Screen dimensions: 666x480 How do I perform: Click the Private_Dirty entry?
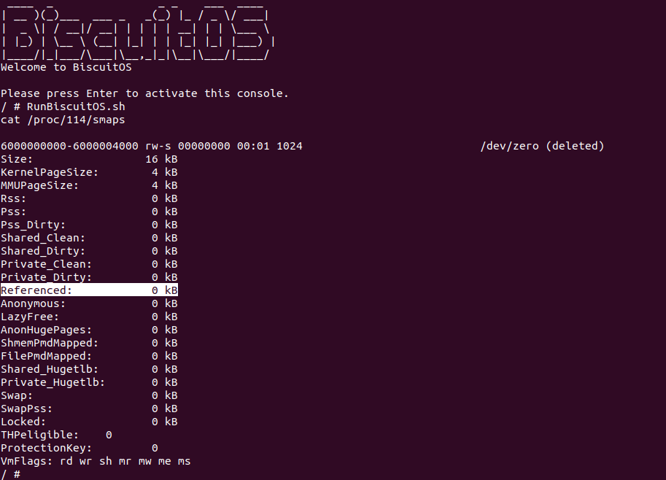(89, 277)
